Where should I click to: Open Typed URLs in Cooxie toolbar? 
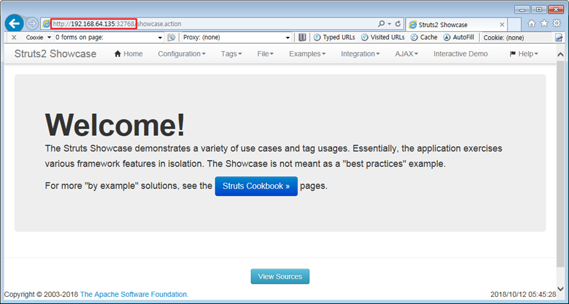tap(334, 37)
